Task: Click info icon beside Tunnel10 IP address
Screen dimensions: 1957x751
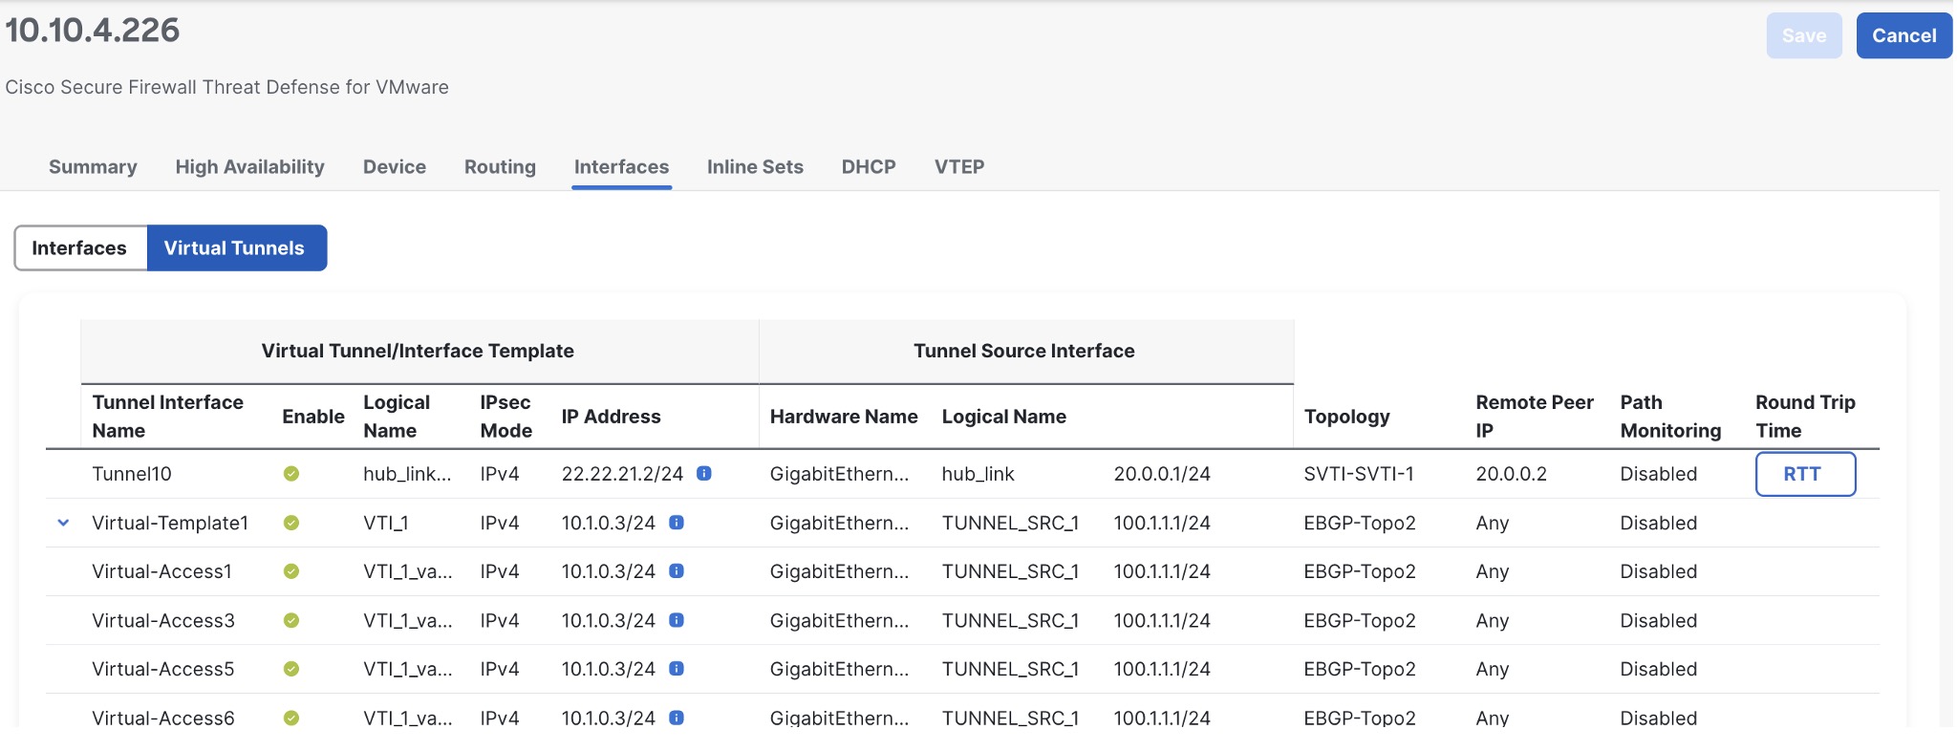Action: pos(704,474)
